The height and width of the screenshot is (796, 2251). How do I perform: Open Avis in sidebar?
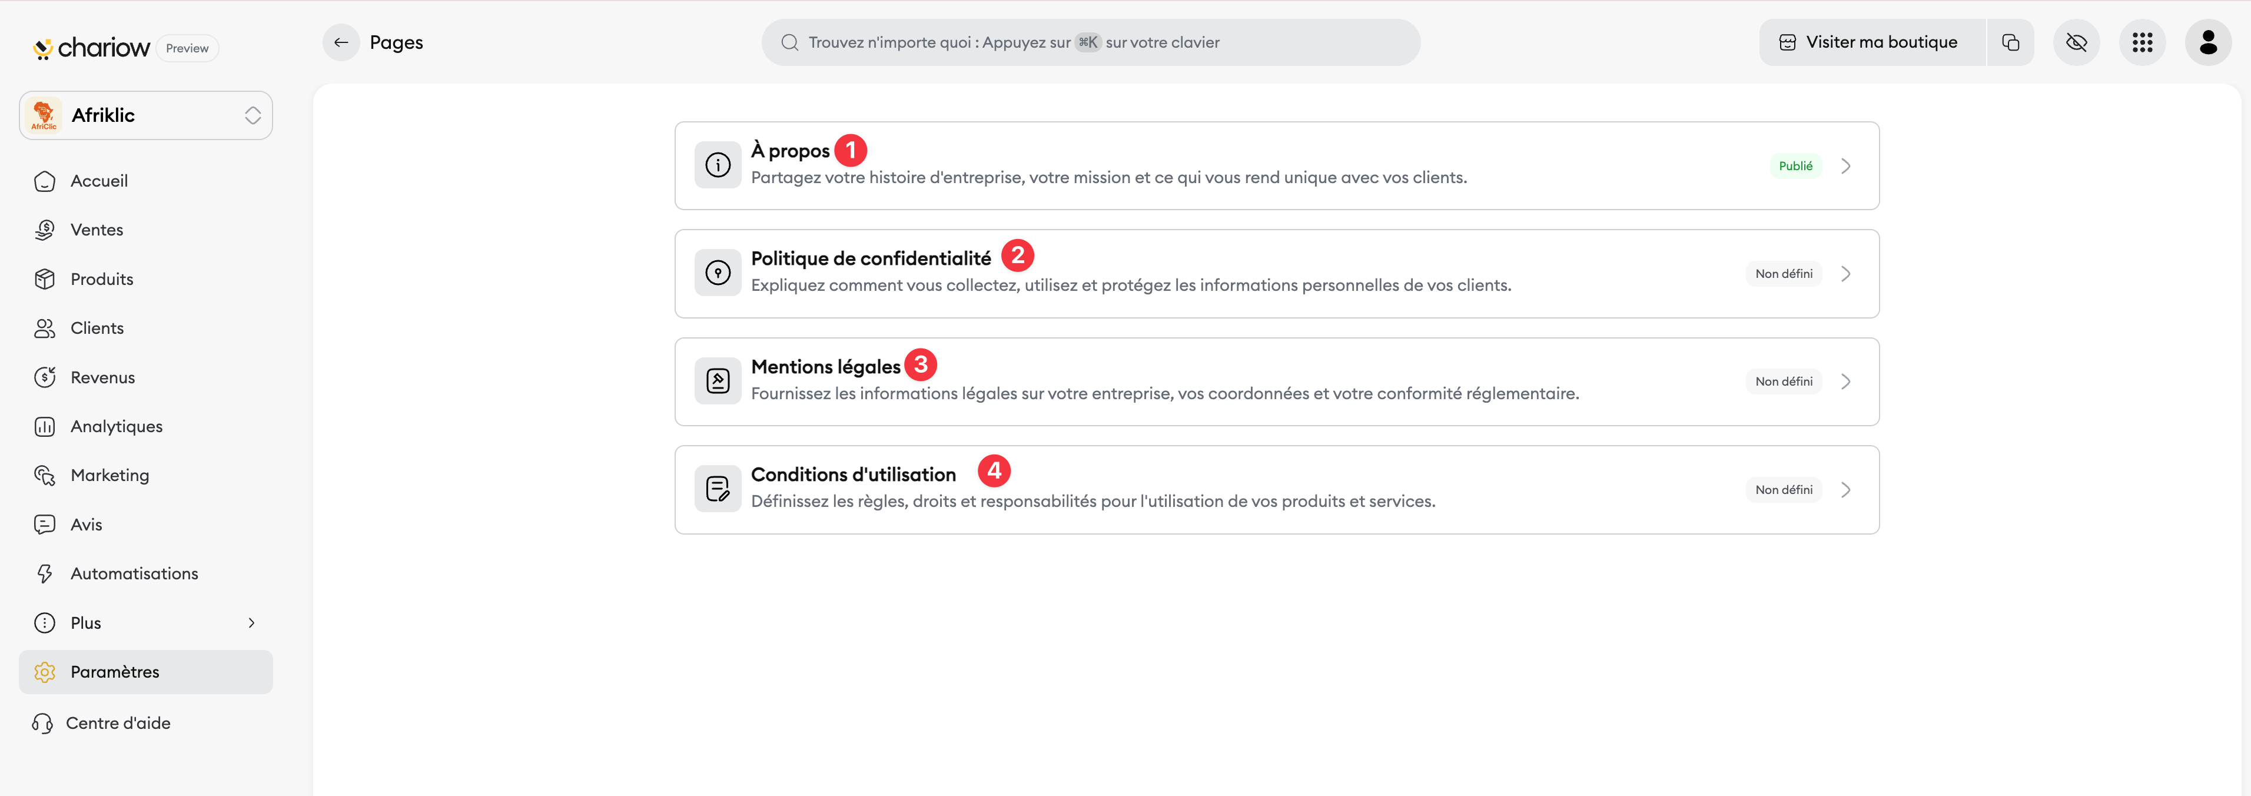click(x=146, y=524)
